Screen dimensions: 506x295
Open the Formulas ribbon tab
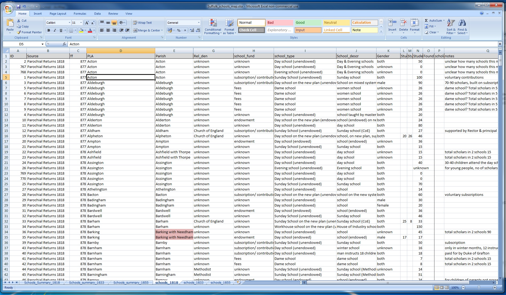[x=80, y=14]
